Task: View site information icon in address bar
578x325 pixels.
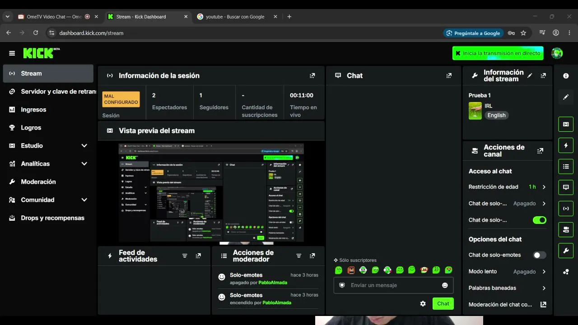Action: (x=51, y=33)
